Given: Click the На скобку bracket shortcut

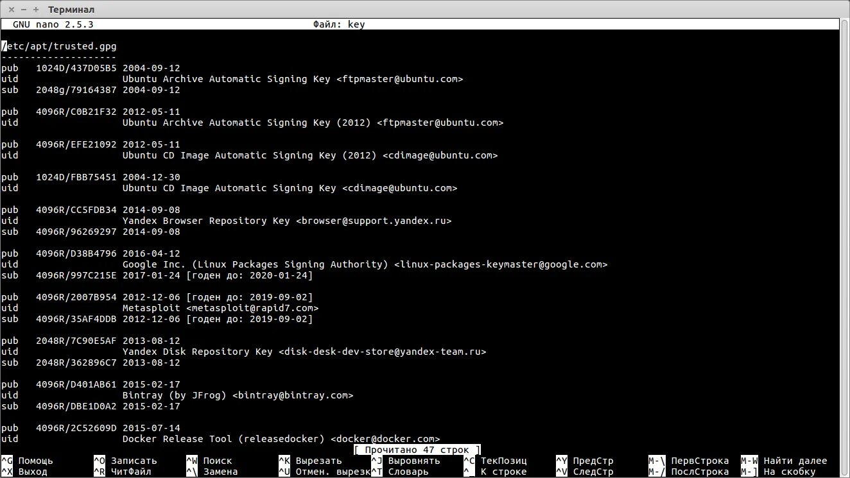Looking at the screenshot, I should tap(778, 472).
